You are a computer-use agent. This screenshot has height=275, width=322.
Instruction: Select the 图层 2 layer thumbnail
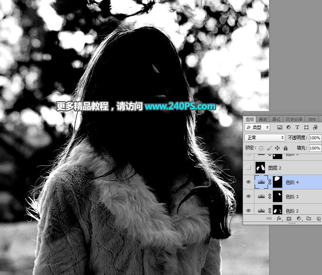[260, 168]
